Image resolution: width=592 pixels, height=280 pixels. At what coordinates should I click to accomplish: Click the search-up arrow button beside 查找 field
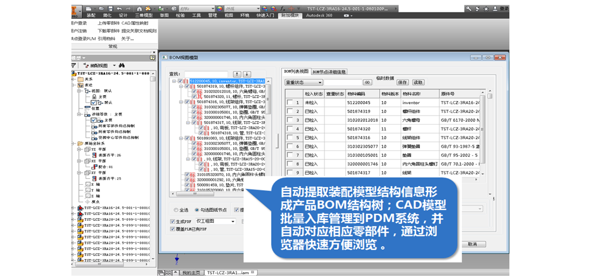[236, 74]
